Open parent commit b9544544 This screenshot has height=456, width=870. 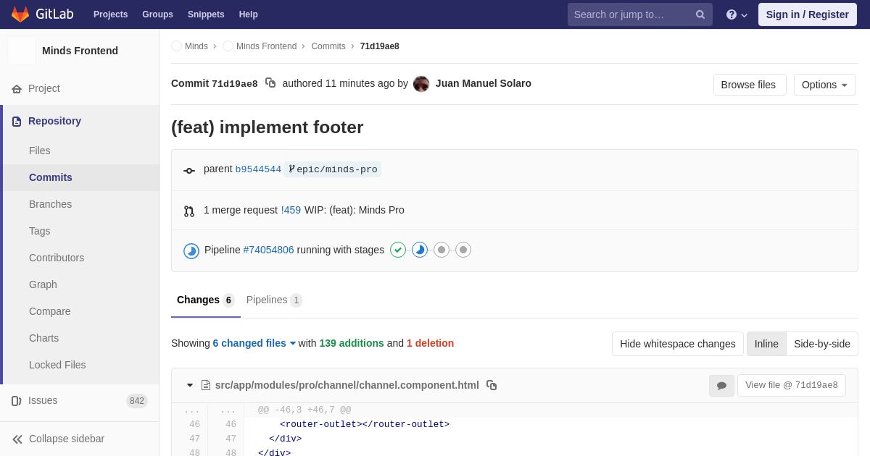tap(258, 169)
